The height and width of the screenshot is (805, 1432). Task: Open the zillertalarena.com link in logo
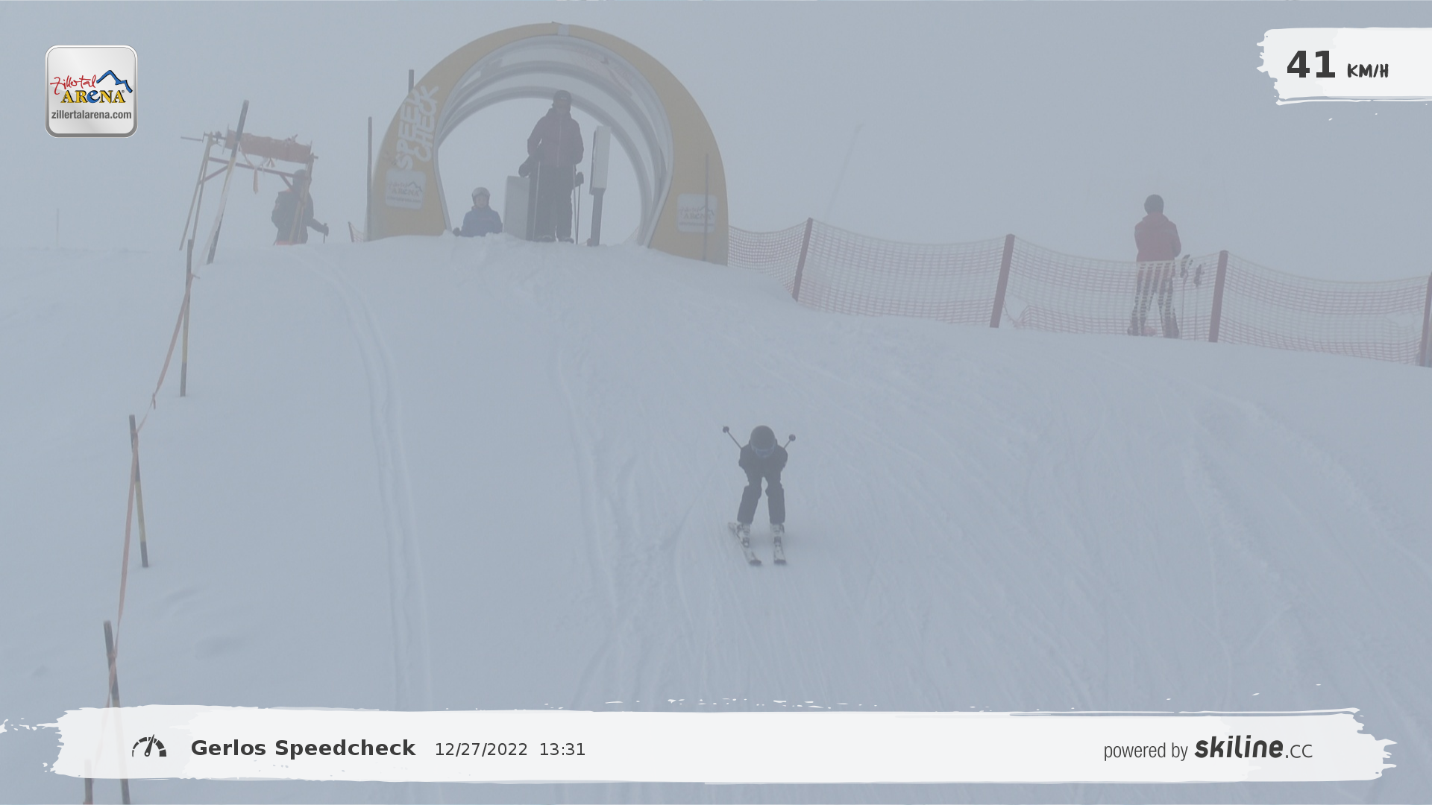91,115
